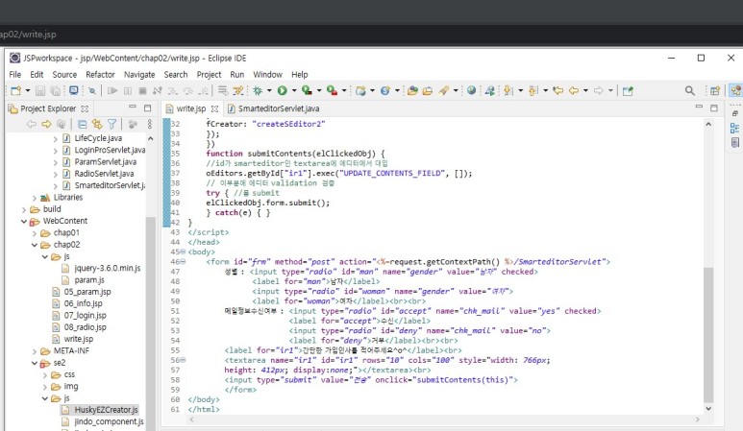
Task: Toggle code folding at line 45 body
Action: 184,251
